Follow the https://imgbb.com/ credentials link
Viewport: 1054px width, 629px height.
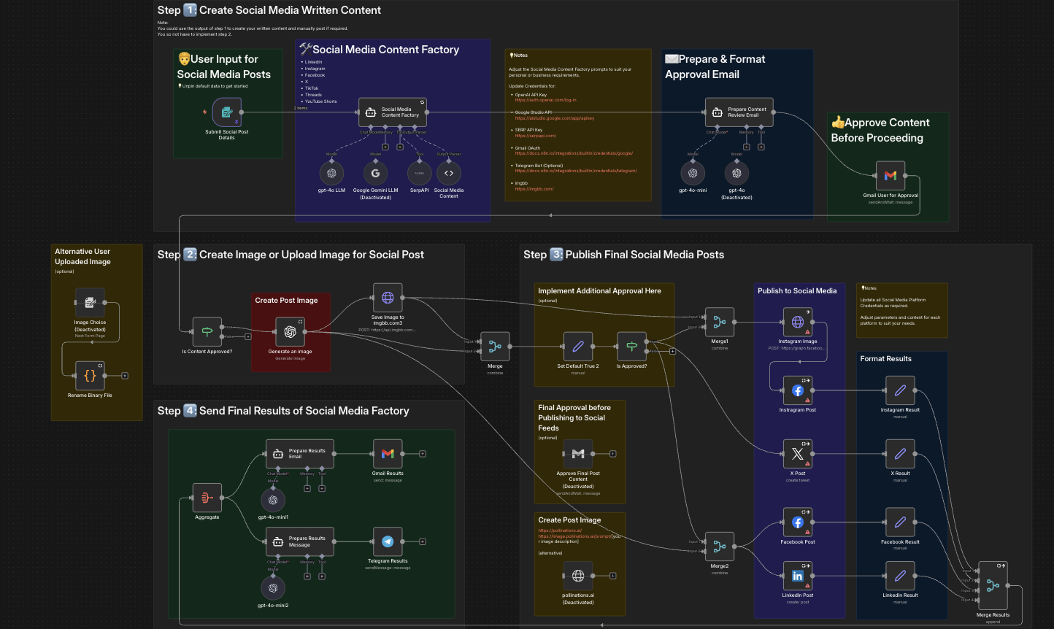point(534,188)
